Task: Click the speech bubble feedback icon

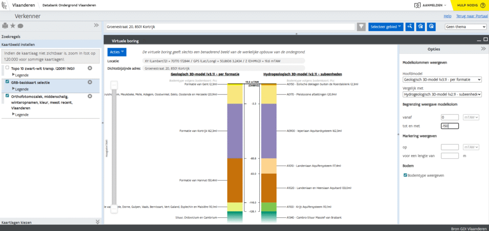Action: [x=21, y=26]
